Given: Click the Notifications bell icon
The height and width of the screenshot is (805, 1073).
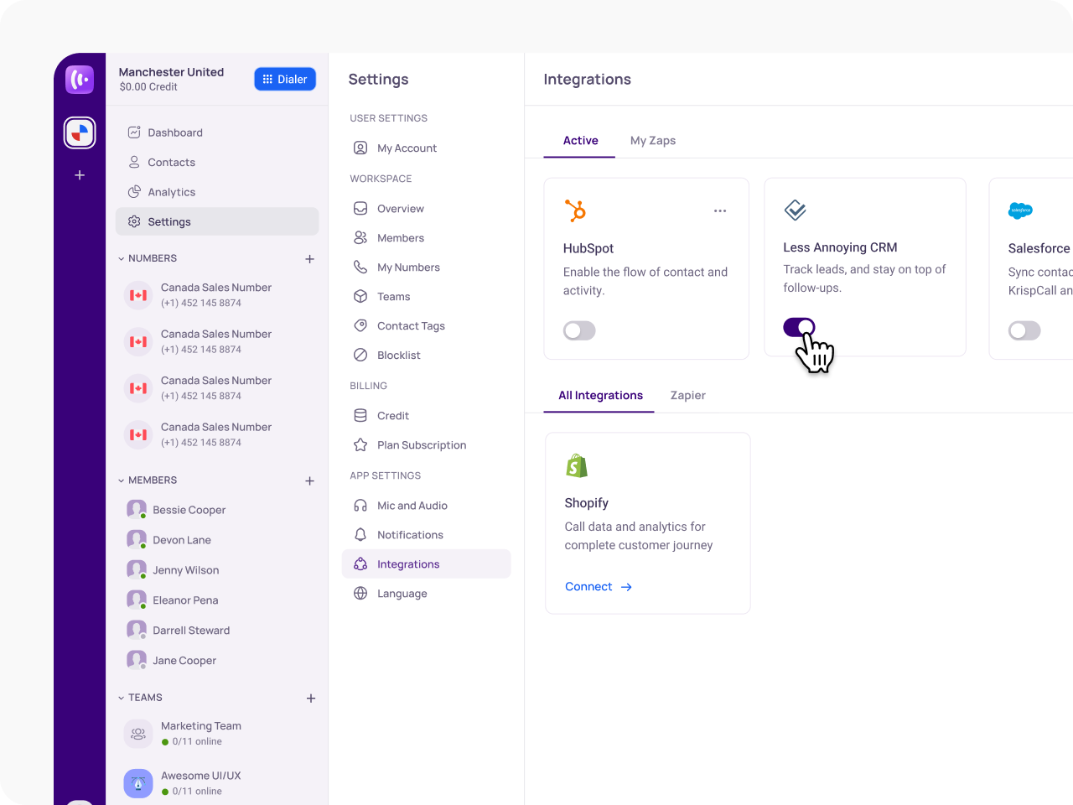Looking at the screenshot, I should 360,535.
